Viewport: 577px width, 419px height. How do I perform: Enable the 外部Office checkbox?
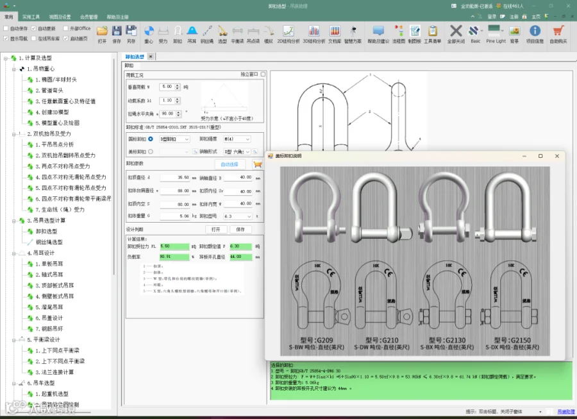[65, 28]
